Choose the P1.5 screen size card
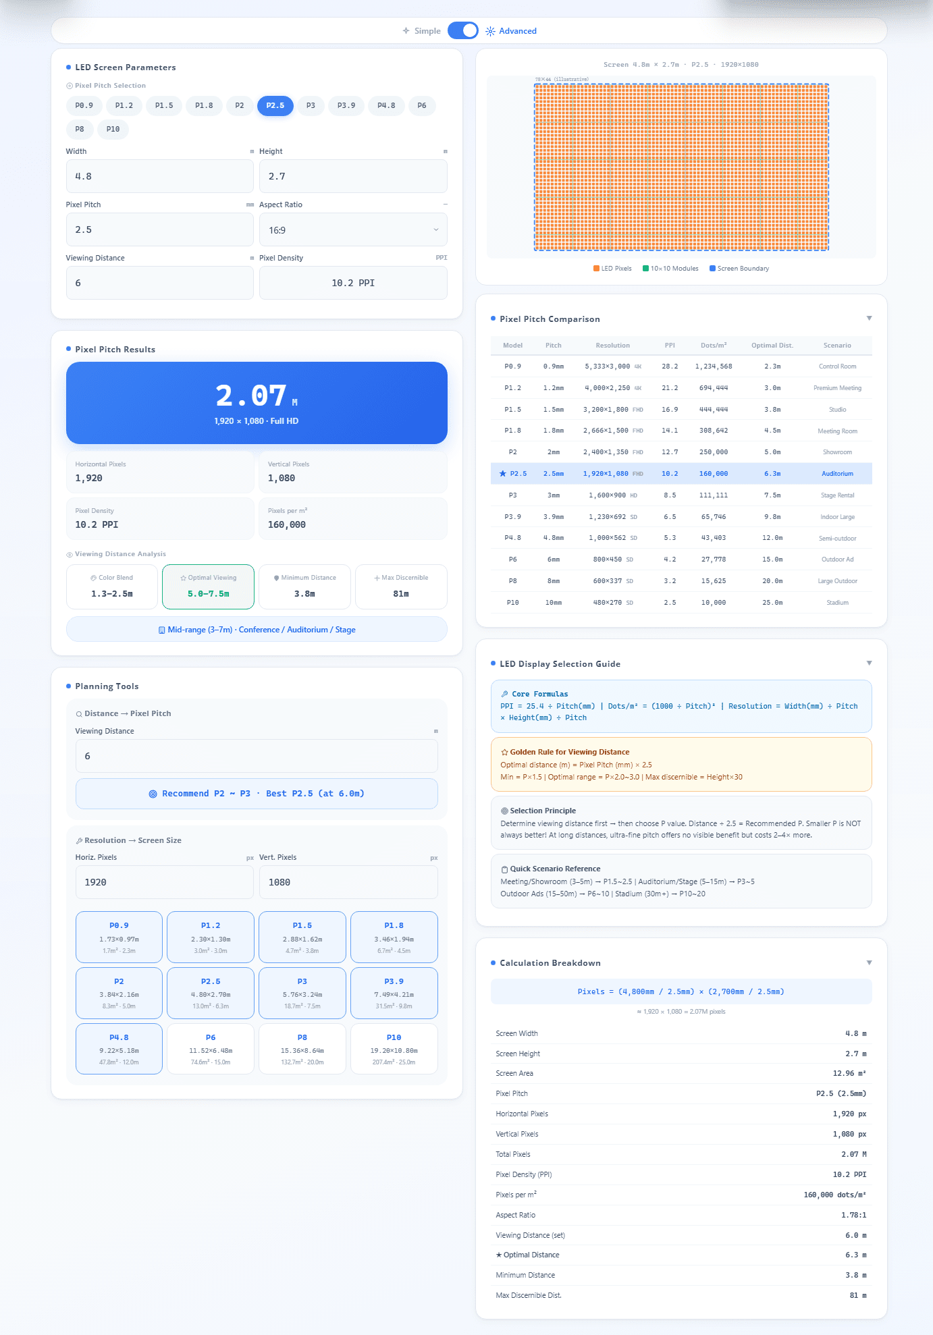The height and width of the screenshot is (1335, 933). (x=302, y=937)
